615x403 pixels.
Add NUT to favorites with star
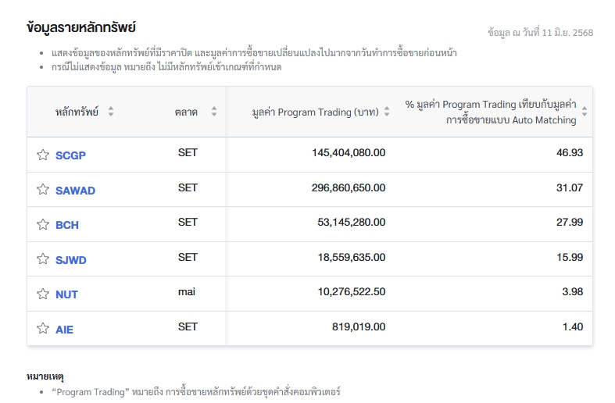coord(43,294)
